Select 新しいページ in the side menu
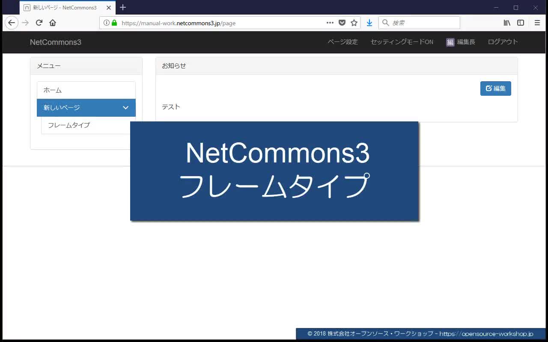 point(86,108)
